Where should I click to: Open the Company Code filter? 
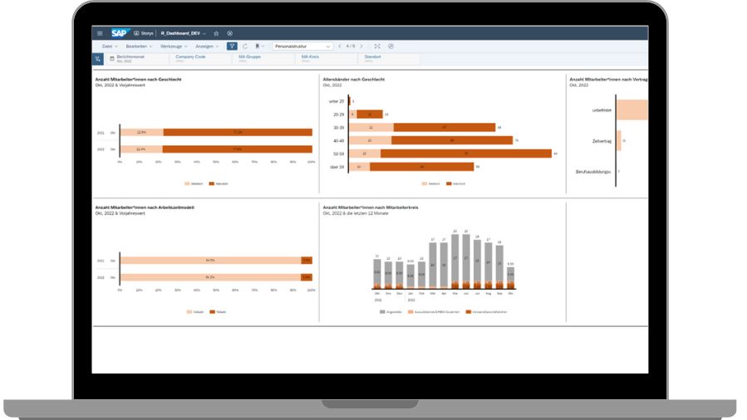click(x=200, y=58)
